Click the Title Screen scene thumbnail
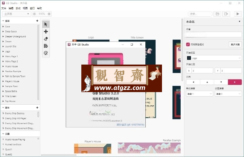Viewport: 244px width, 157px height. click(150, 52)
